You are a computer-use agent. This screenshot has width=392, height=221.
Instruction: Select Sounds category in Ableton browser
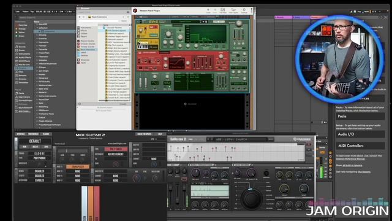pyautogui.click(x=22, y=47)
